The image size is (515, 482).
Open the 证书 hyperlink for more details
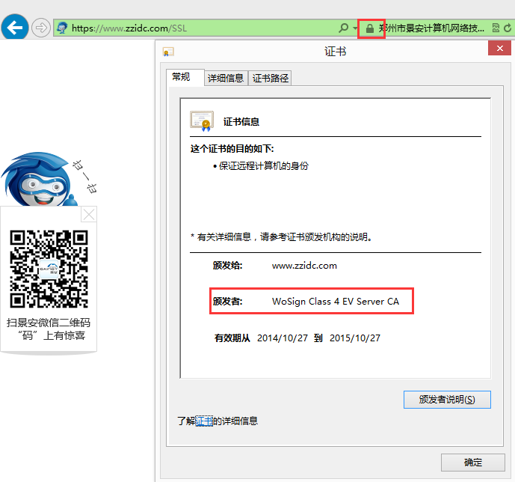pyautogui.click(x=204, y=421)
